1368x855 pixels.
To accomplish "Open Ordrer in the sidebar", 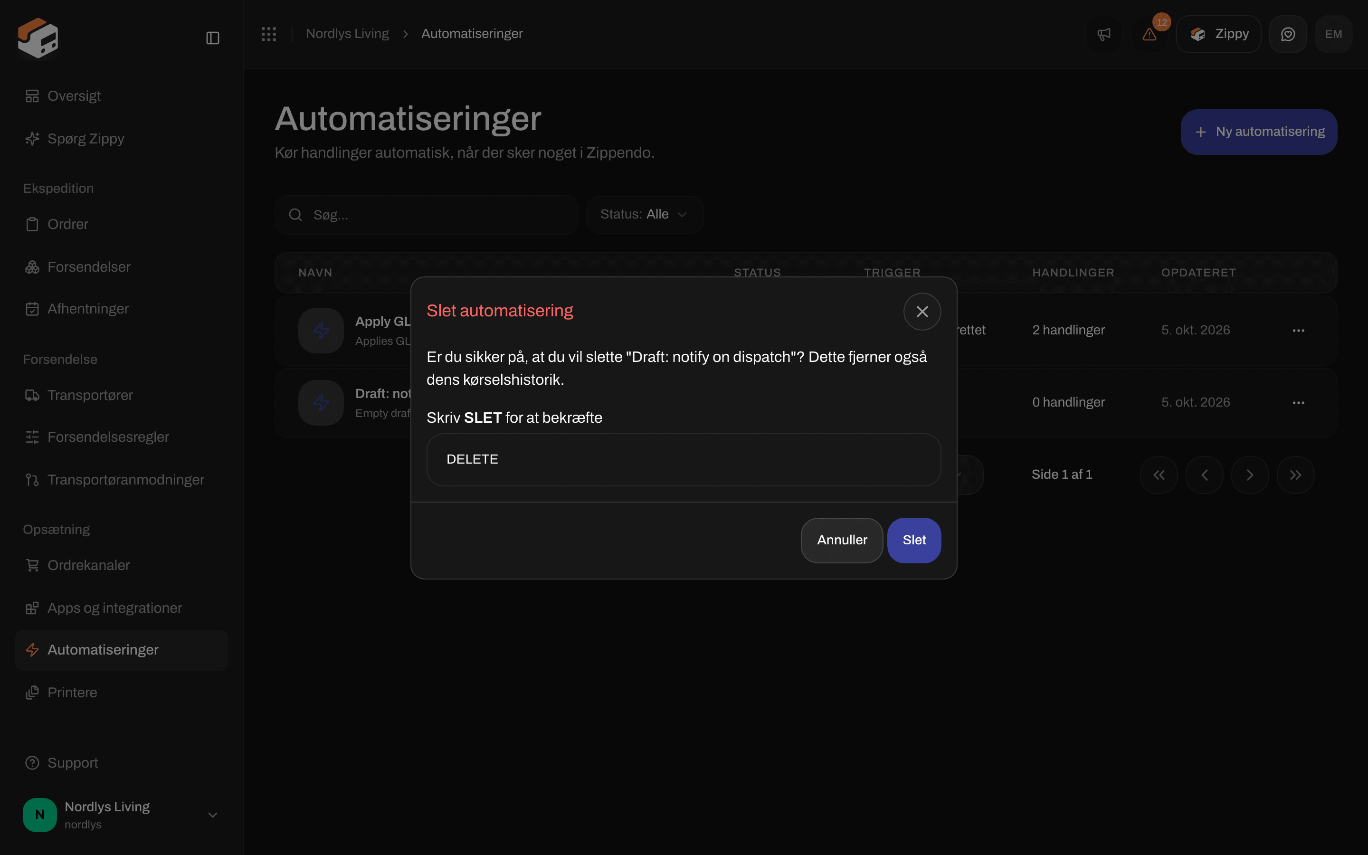I will coord(121,225).
